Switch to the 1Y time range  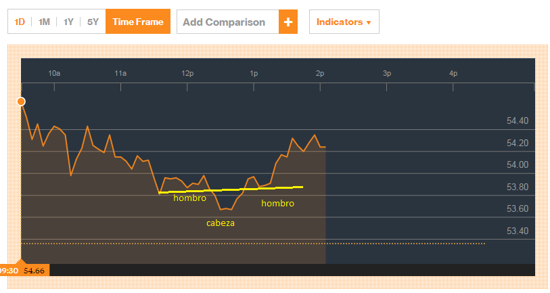point(68,22)
